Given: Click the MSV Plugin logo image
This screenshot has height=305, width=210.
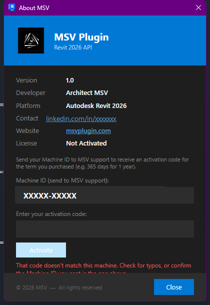Looking at the screenshot, I should [x=31, y=40].
